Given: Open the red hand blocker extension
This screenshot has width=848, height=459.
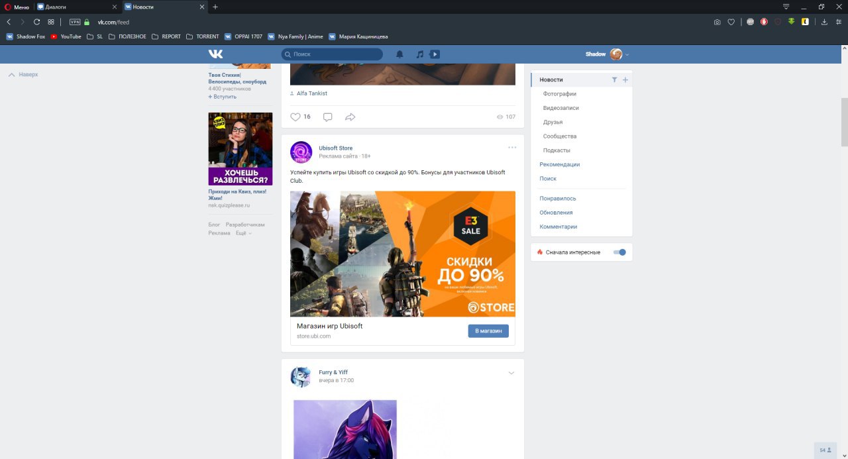Looking at the screenshot, I should coord(764,22).
